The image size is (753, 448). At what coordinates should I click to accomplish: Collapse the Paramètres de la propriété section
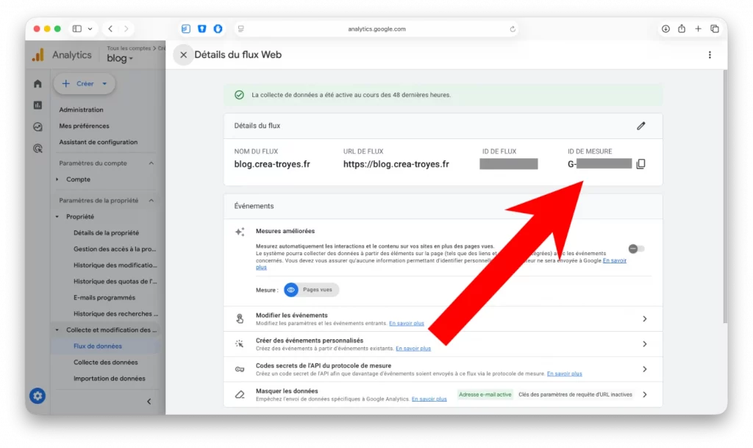tap(151, 200)
